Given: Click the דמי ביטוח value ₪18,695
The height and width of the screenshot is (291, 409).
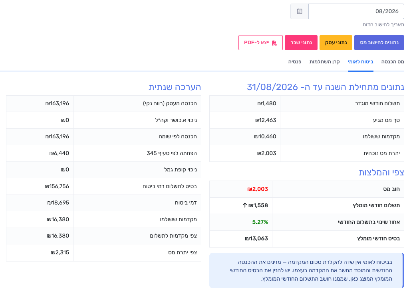Looking at the screenshot, I should 58,203.
